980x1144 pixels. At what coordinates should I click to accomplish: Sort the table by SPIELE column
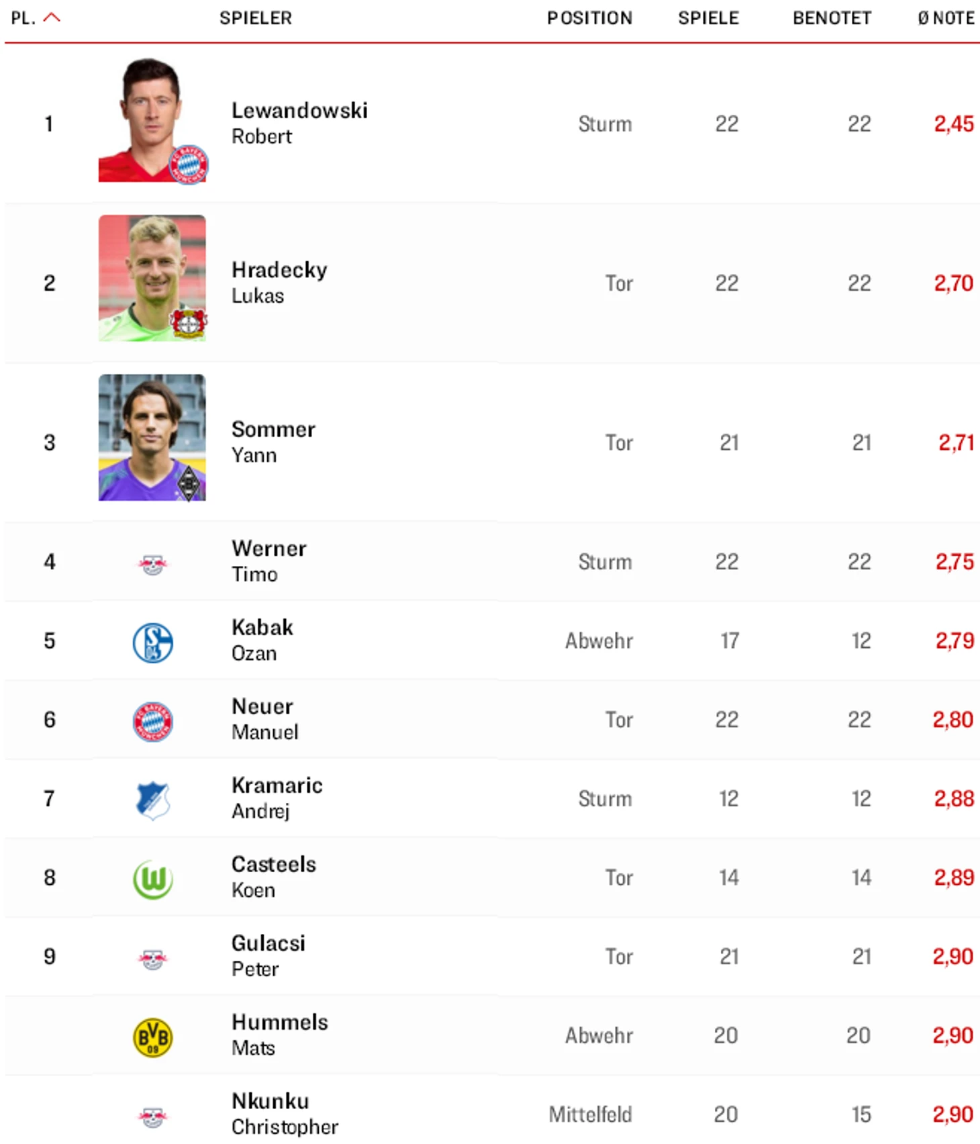[x=708, y=18]
